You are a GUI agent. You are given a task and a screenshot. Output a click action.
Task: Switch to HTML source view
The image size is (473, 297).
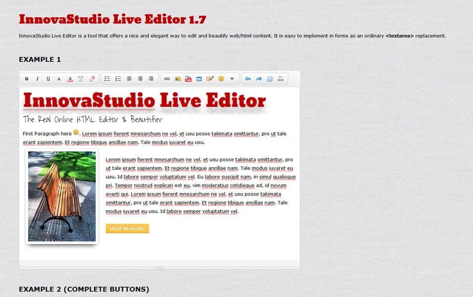(280, 78)
